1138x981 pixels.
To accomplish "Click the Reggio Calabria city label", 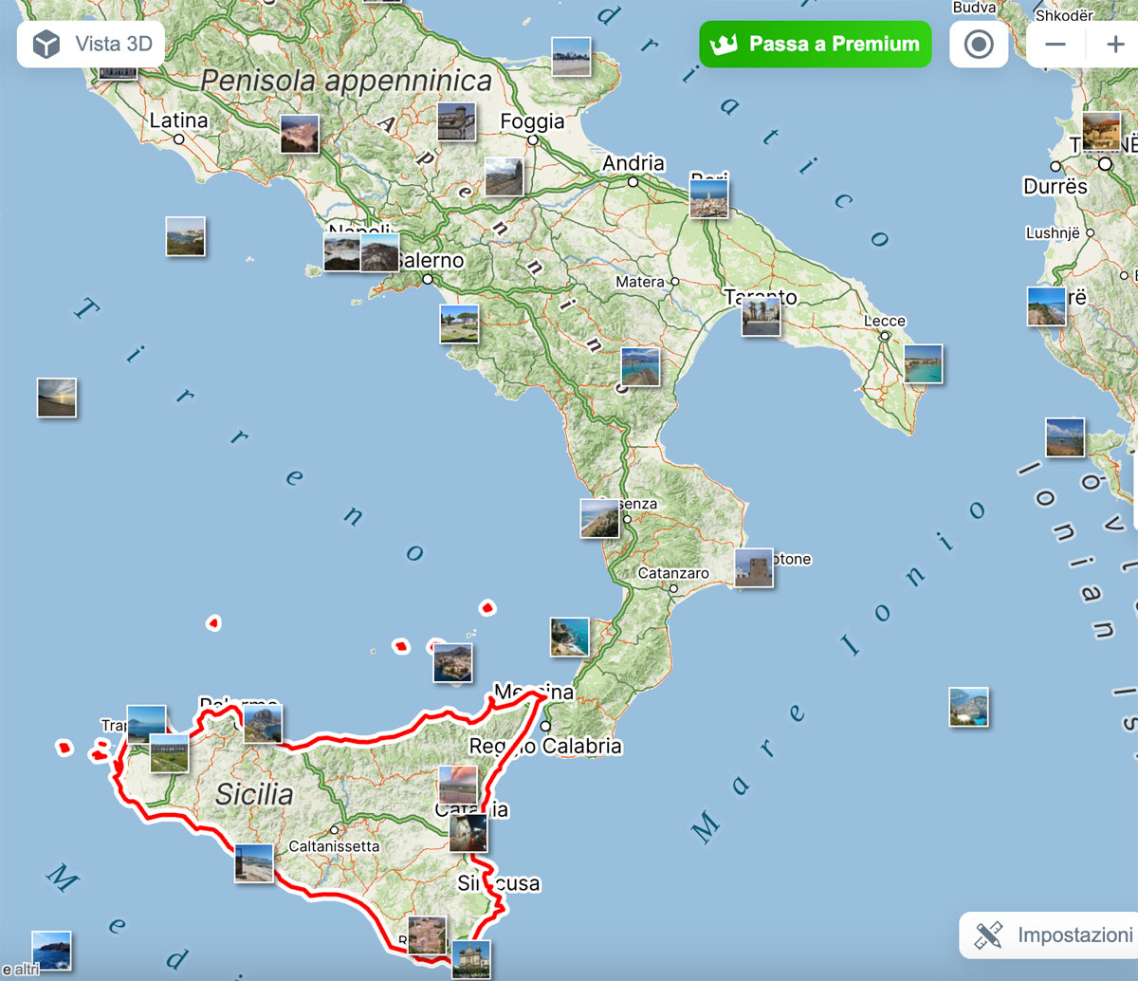I will (545, 747).
